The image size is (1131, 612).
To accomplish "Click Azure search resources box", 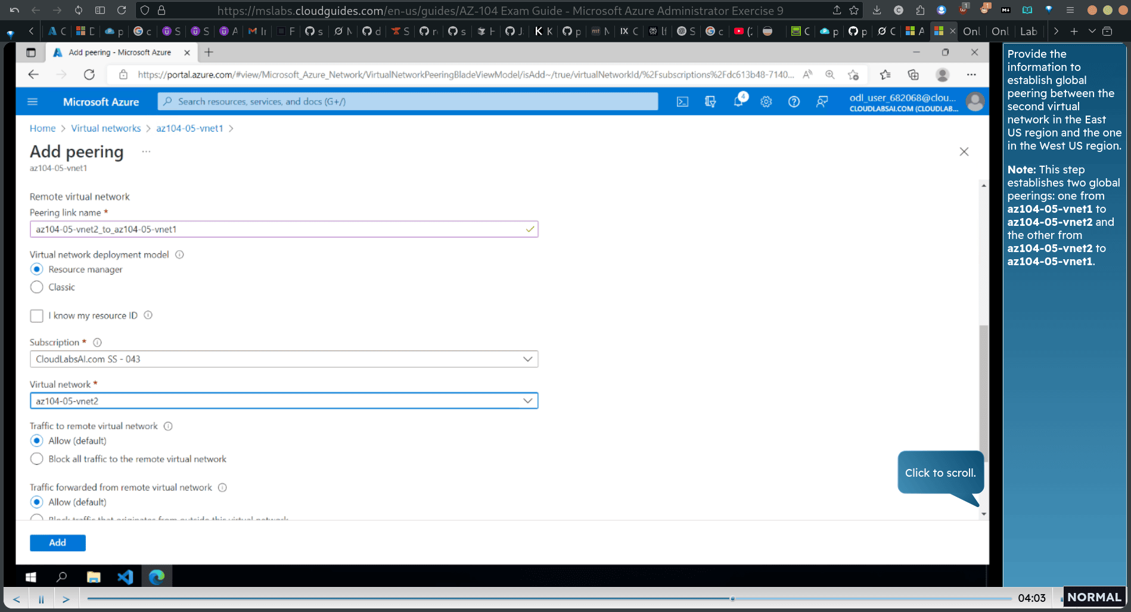I will tap(408, 102).
